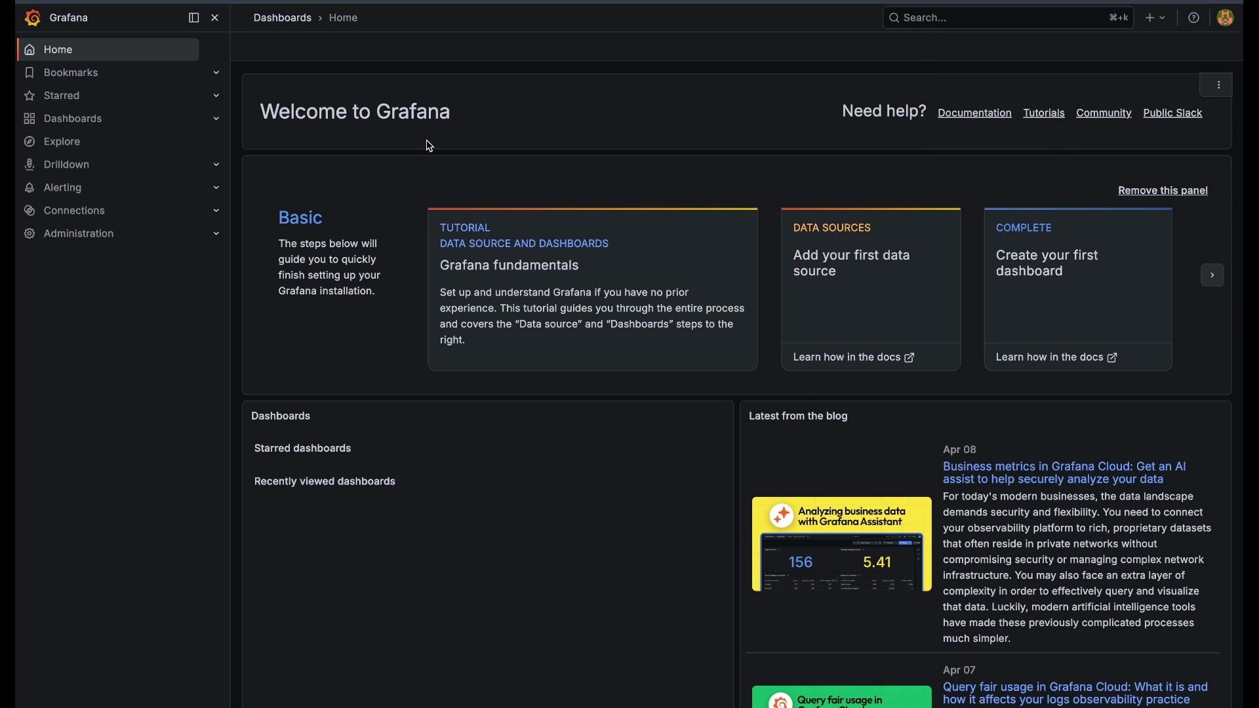Open the welcome panel three-dot menu
Viewport: 1259px width, 708px height.
tap(1220, 85)
